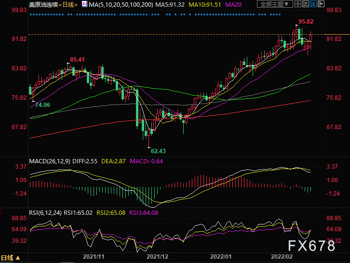Click the 2021/11 date axis label
This screenshot has width=350, height=263.
click(94, 257)
